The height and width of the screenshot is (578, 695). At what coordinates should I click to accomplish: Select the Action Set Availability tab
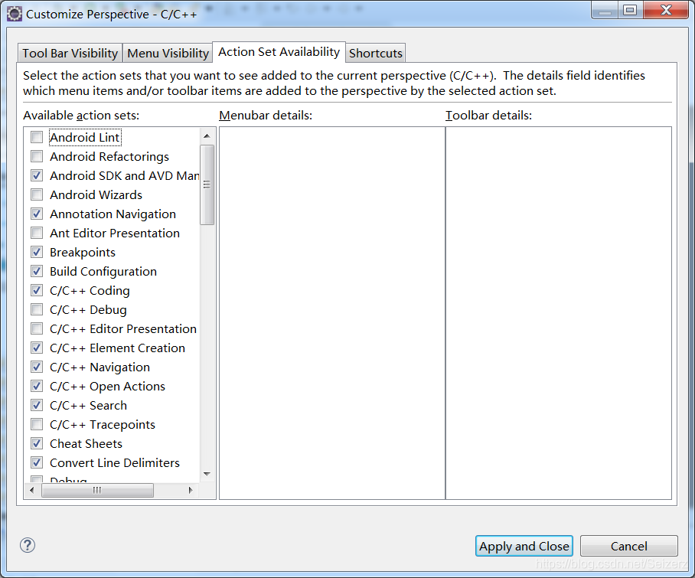click(279, 52)
